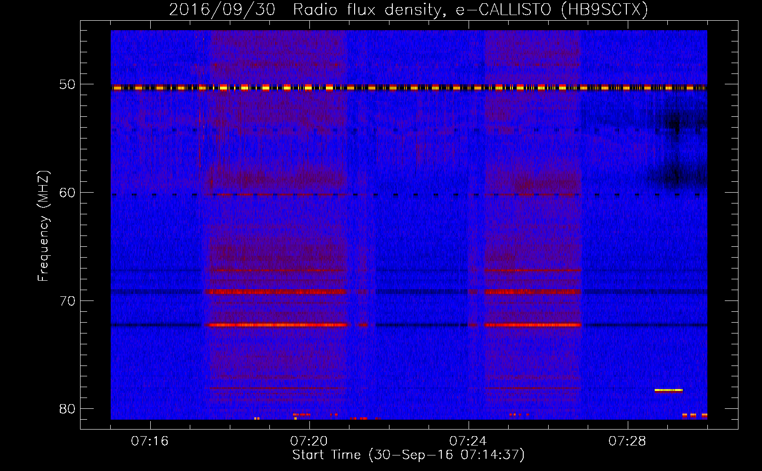Click the 70 frequency tick label
Viewport: 762px width, 471px height.
pos(67,300)
